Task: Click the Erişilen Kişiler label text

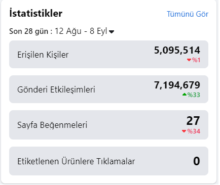Action: pos(43,55)
